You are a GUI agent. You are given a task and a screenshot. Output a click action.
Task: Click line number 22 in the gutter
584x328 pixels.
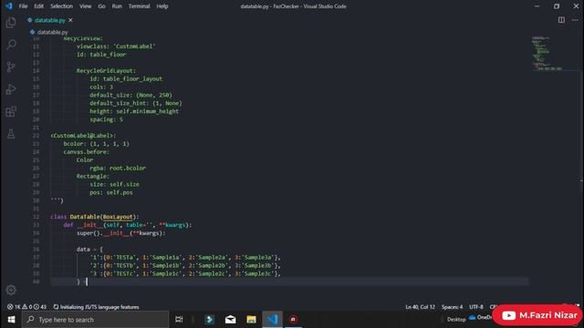coord(36,136)
